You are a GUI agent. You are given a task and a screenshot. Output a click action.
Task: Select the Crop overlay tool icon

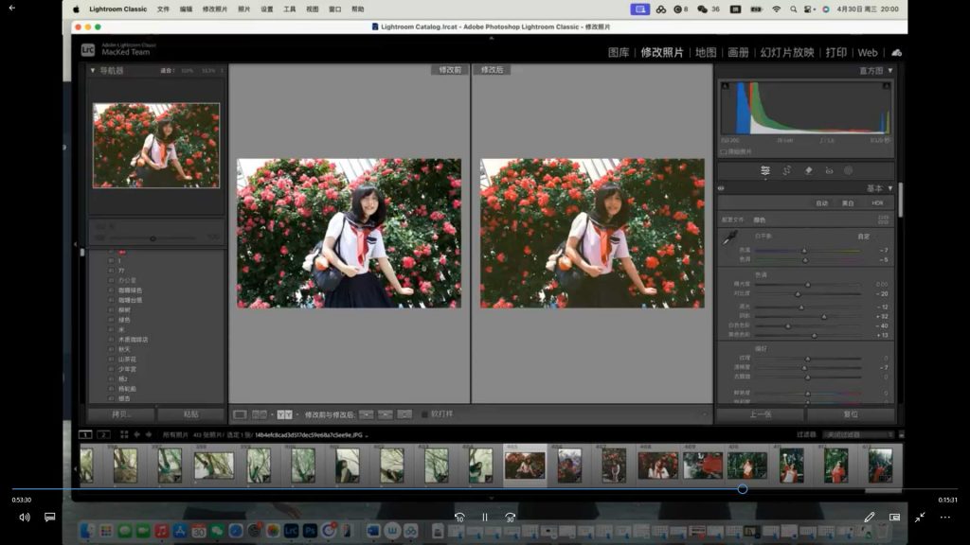coord(786,170)
